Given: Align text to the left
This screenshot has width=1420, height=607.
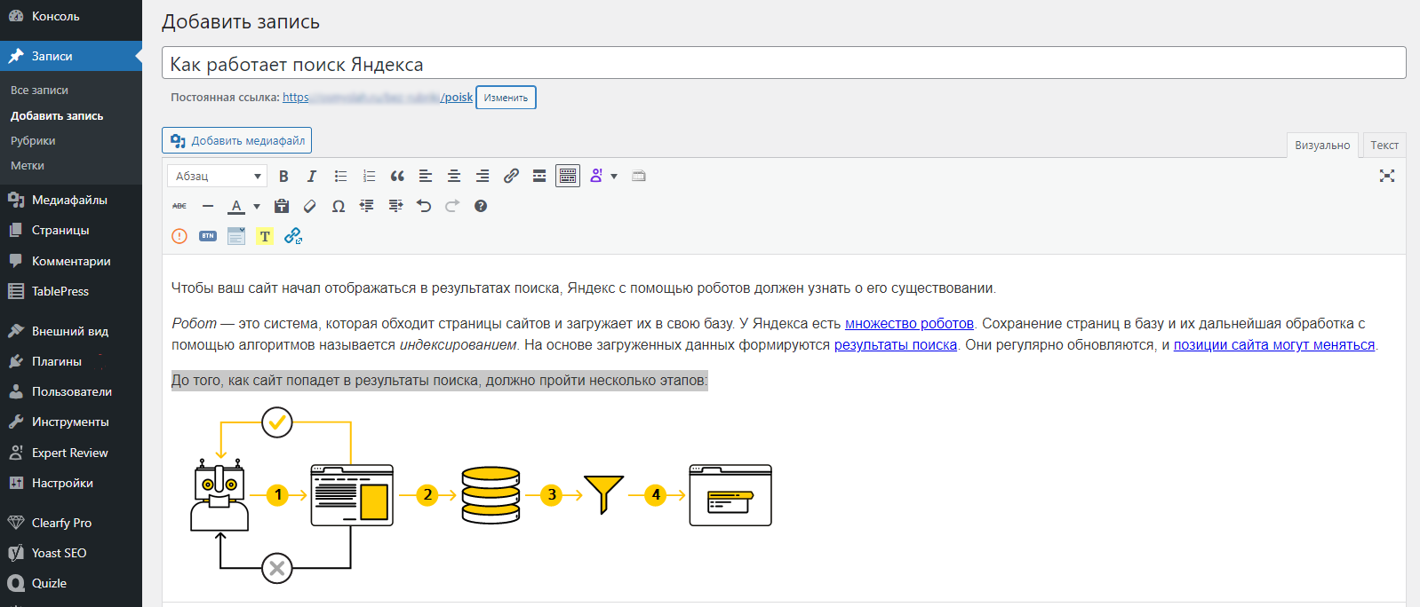Looking at the screenshot, I should [426, 176].
